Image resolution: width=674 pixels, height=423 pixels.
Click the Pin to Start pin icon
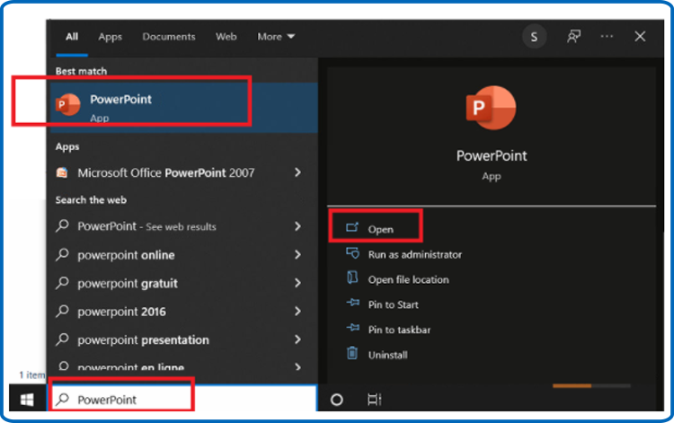point(353,303)
